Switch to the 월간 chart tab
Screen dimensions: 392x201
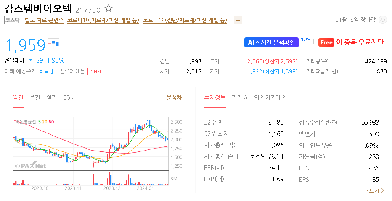click(52, 97)
